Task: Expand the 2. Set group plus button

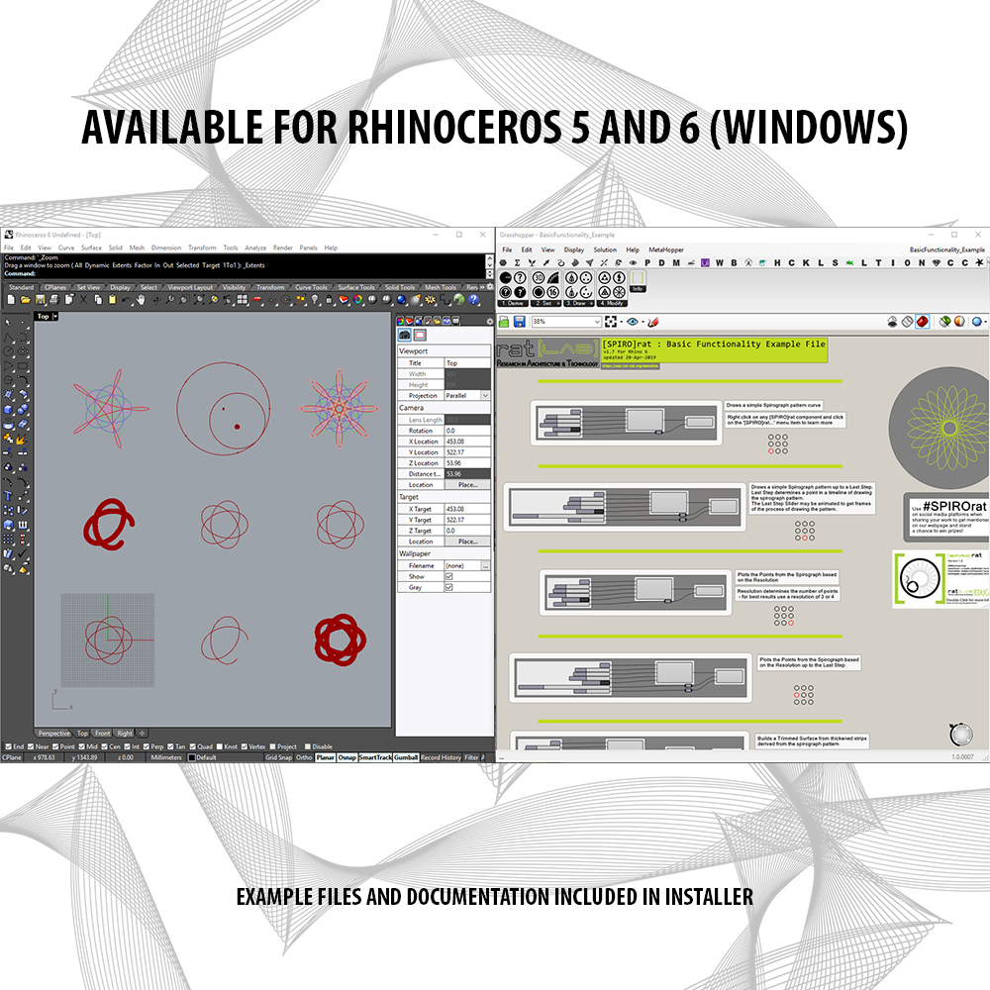Action: [558, 303]
